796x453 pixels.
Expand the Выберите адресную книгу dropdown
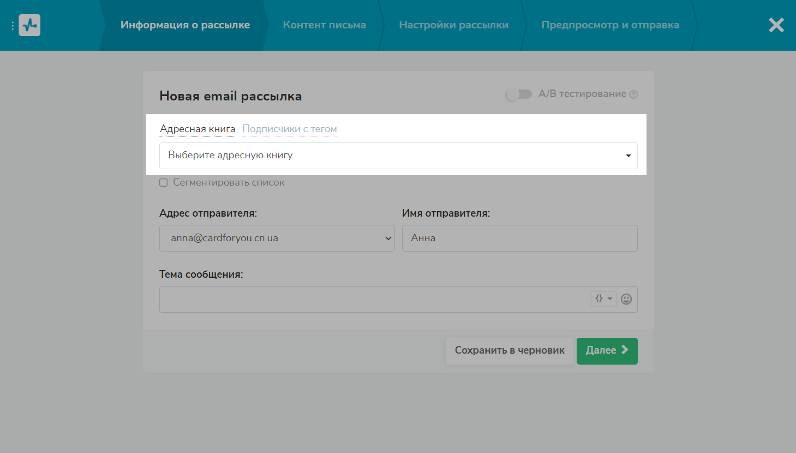coord(398,156)
